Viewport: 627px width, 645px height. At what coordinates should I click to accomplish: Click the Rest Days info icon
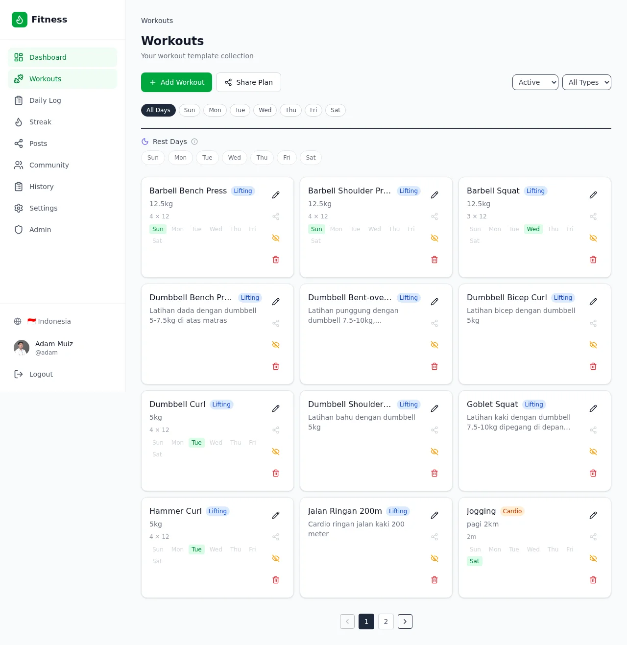[194, 142]
